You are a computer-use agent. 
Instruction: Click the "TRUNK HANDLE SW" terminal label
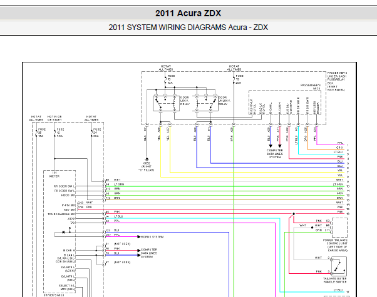61,214
